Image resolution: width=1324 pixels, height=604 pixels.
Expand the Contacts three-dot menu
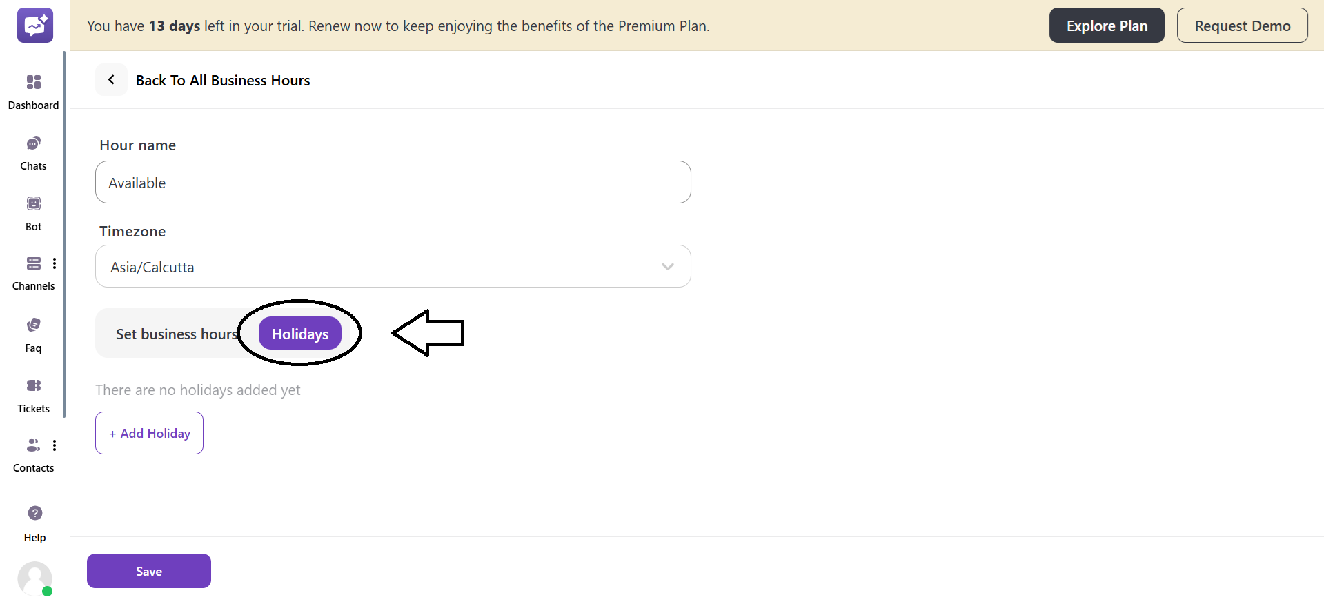pyautogui.click(x=55, y=445)
